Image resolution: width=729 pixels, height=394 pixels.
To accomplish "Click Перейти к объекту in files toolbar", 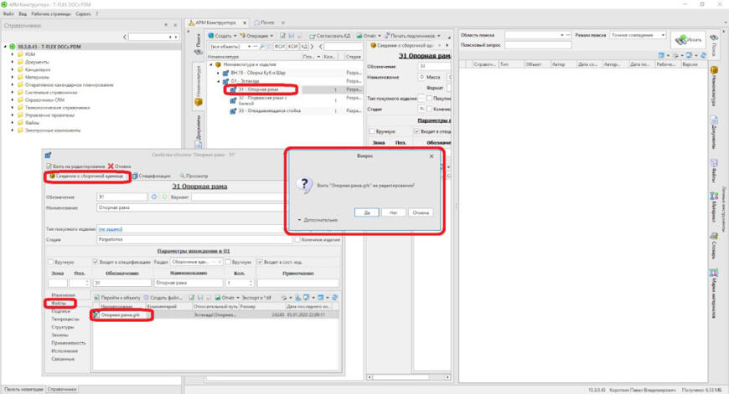I will click(117, 298).
